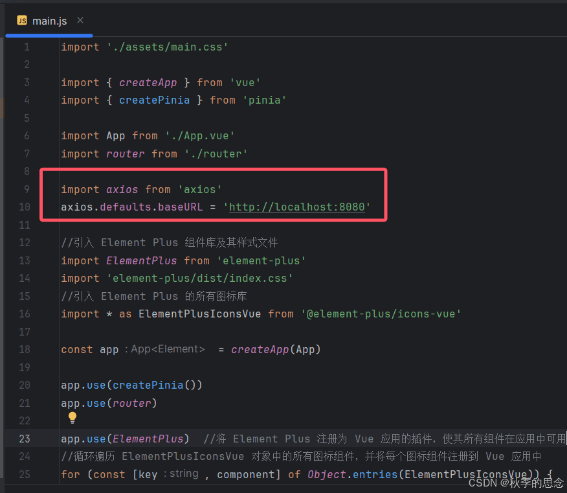Click Object.entries call on line 25
The image size is (567, 493).
352,475
